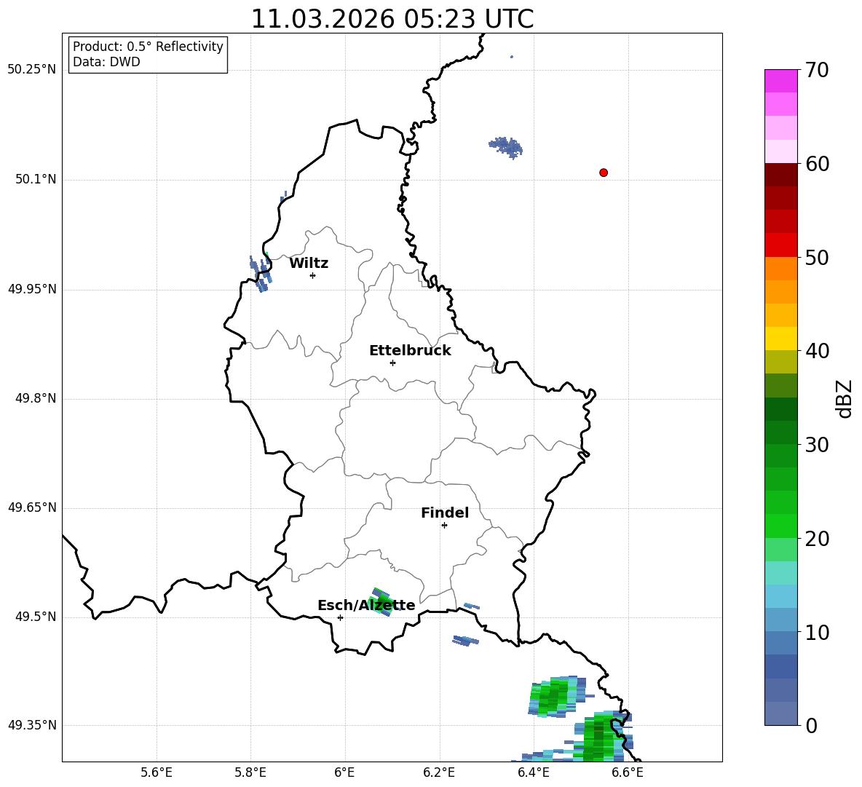Image resolution: width=862 pixels, height=787 pixels.
Task: Click the red 50 dBZ colorbar segment
Action: pyautogui.click(x=780, y=245)
